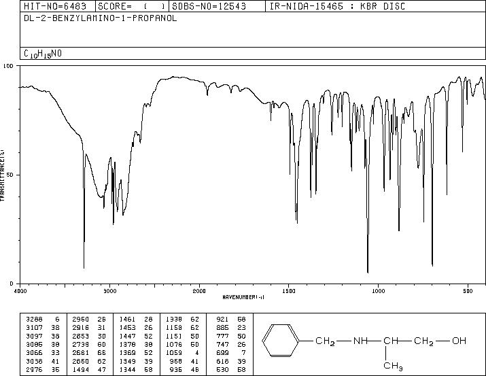This screenshot has width=486, height=376.
Task: Select the 3107 peak table entry
Action: pos(42,328)
